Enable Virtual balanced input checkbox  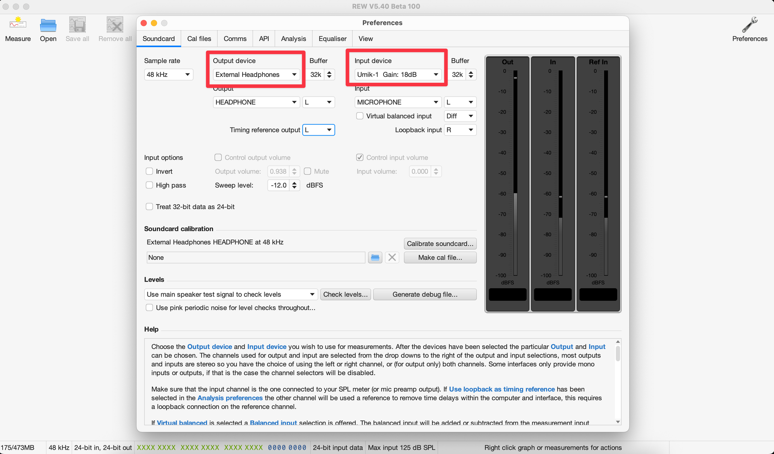pos(360,116)
